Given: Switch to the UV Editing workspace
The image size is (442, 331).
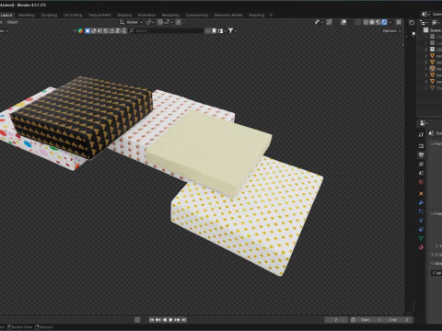Looking at the screenshot, I should 73,15.
